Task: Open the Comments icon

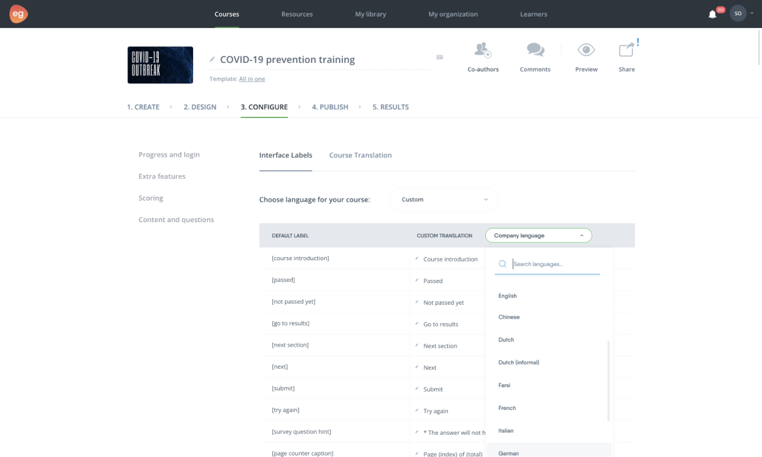Action: [x=535, y=50]
